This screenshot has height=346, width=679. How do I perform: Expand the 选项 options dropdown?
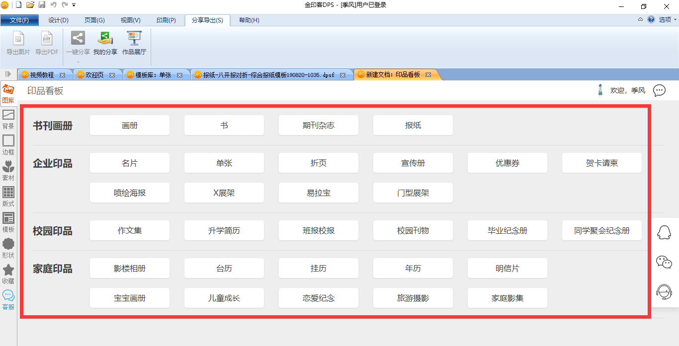tap(668, 20)
